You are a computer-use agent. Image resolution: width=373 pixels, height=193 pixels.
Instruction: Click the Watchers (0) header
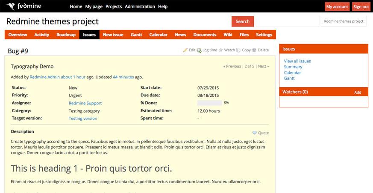click(295, 92)
